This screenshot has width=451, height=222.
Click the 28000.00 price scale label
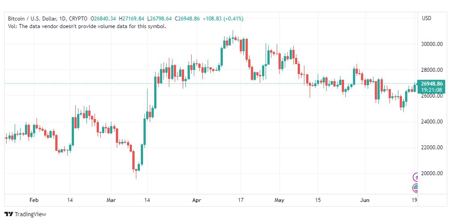click(431, 70)
